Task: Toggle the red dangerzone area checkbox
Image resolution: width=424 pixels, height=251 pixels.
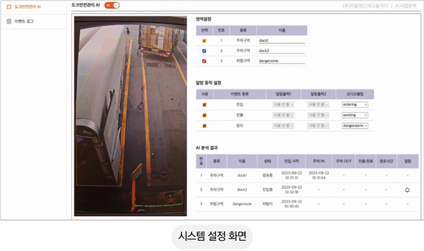Action: tap(204, 61)
